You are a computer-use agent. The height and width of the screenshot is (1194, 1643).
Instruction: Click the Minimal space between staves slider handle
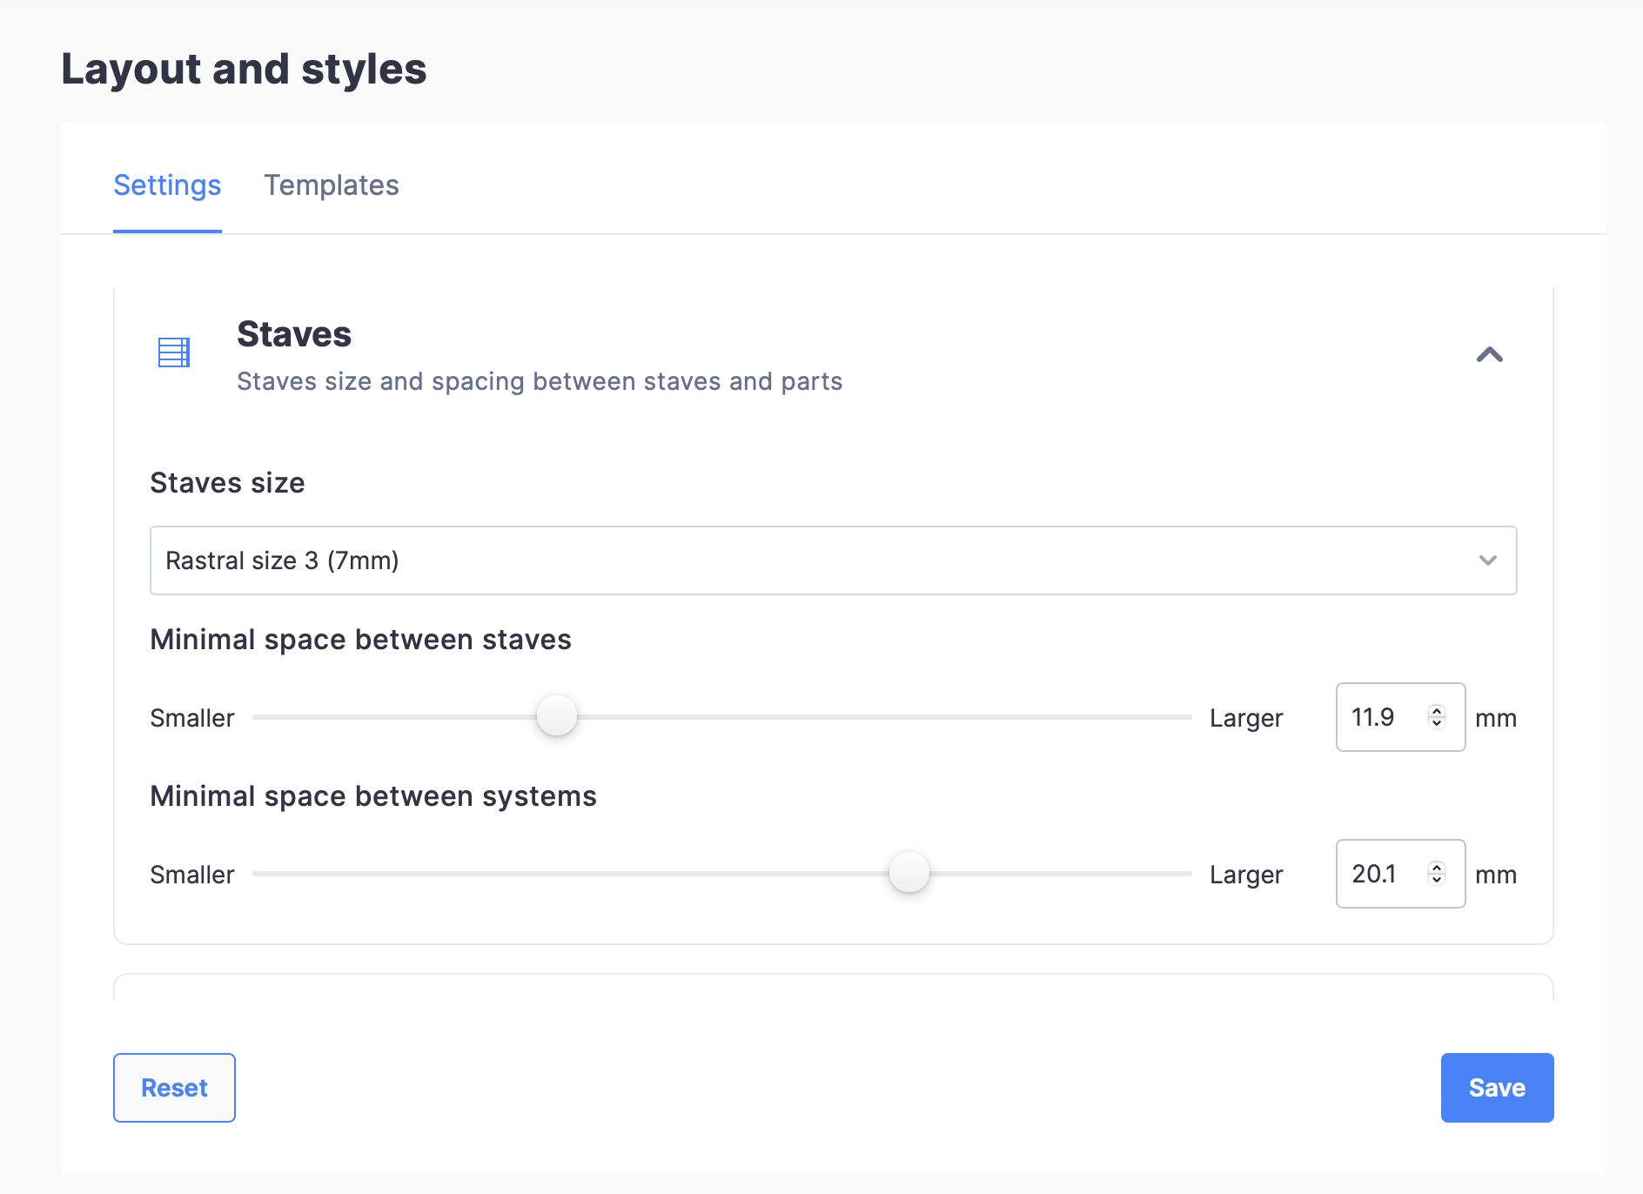click(x=557, y=715)
